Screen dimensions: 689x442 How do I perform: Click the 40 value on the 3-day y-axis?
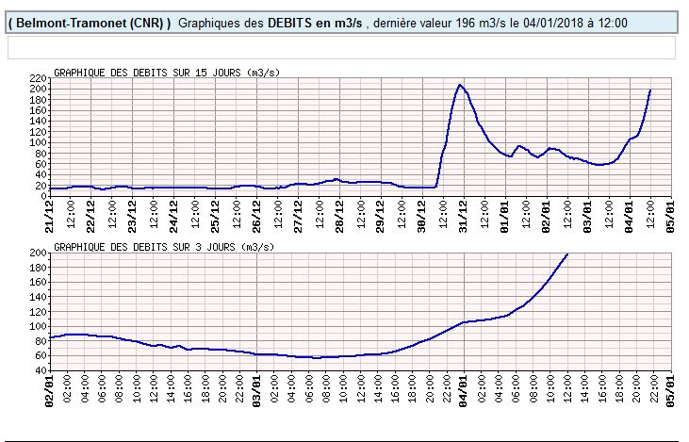(41, 370)
